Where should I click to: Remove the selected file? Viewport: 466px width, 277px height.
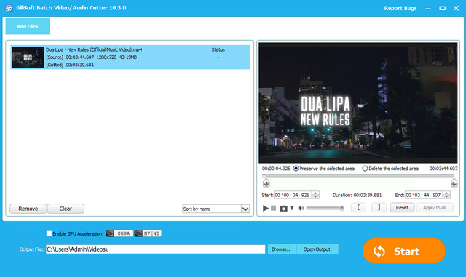[x=28, y=209]
